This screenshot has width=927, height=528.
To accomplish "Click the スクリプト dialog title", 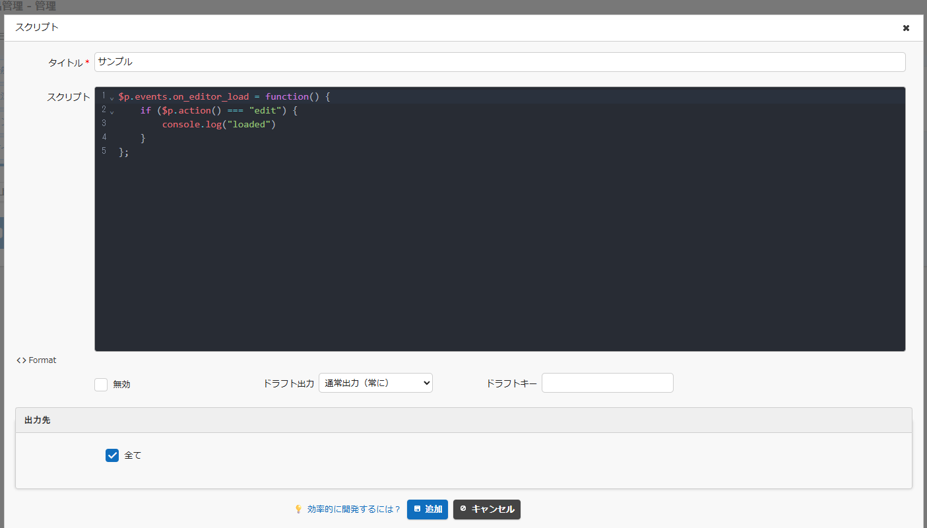I will point(37,28).
